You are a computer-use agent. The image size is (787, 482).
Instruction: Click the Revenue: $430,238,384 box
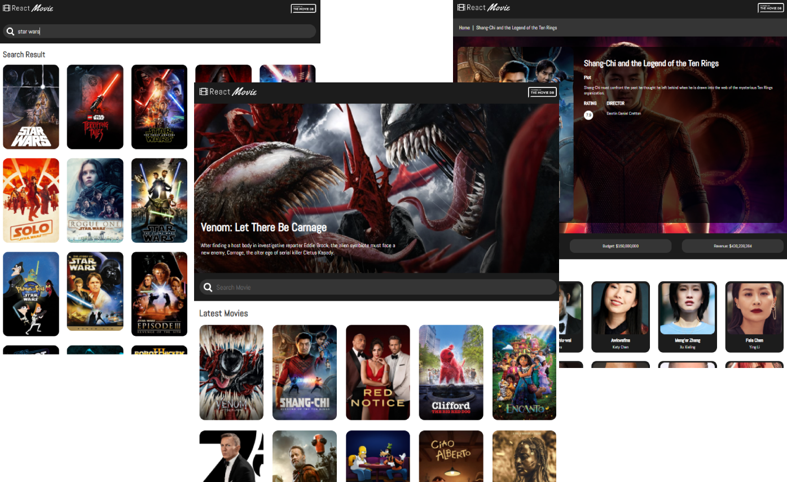733,246
